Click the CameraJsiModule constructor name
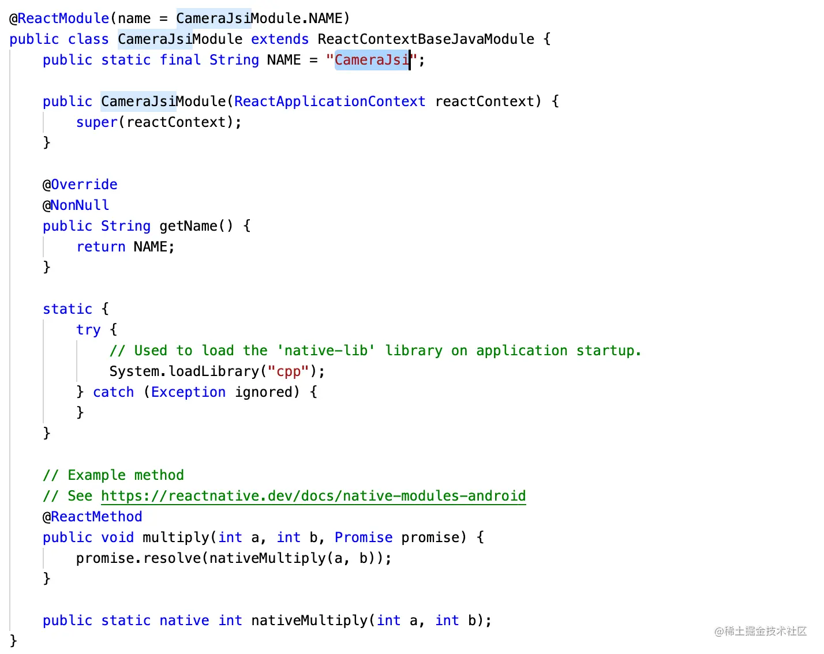This screenshot has width=824, height=654. pos(163,102)
